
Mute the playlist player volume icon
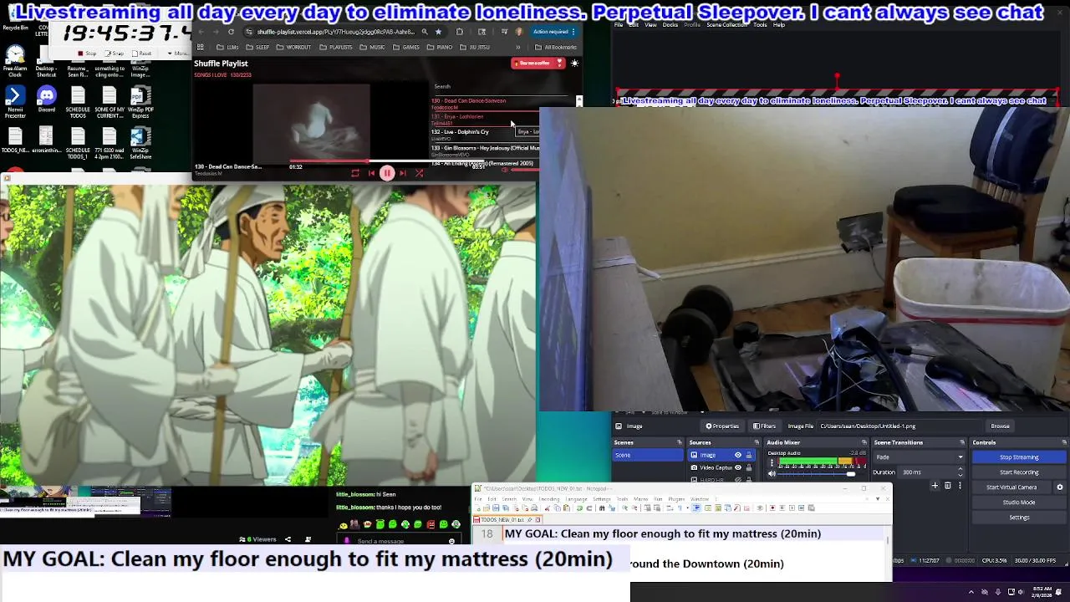pyautogui.click(x=504, y=170)
